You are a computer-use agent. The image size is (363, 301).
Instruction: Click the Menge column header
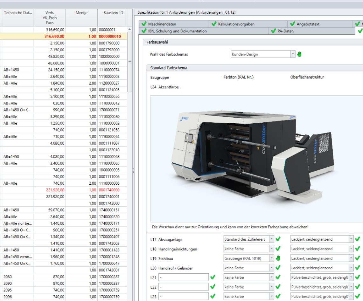(82, 13)
